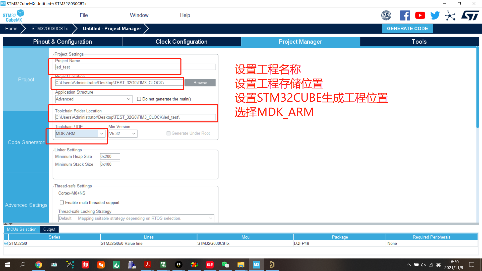Click the 10 Years anniversary badge icon
482x271 pixels.
[386, 15]
